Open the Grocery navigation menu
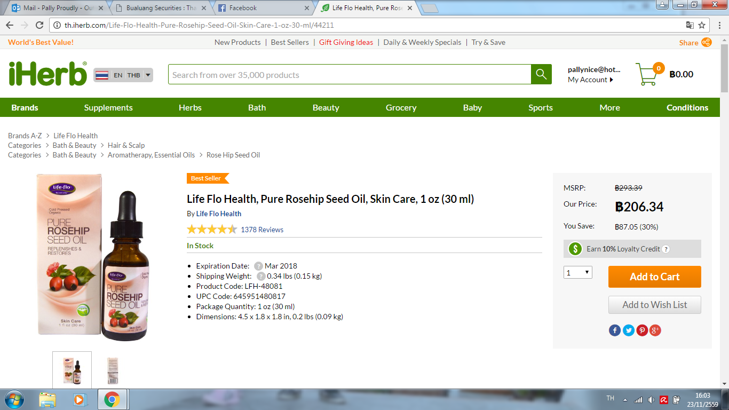 click(401, 107)
